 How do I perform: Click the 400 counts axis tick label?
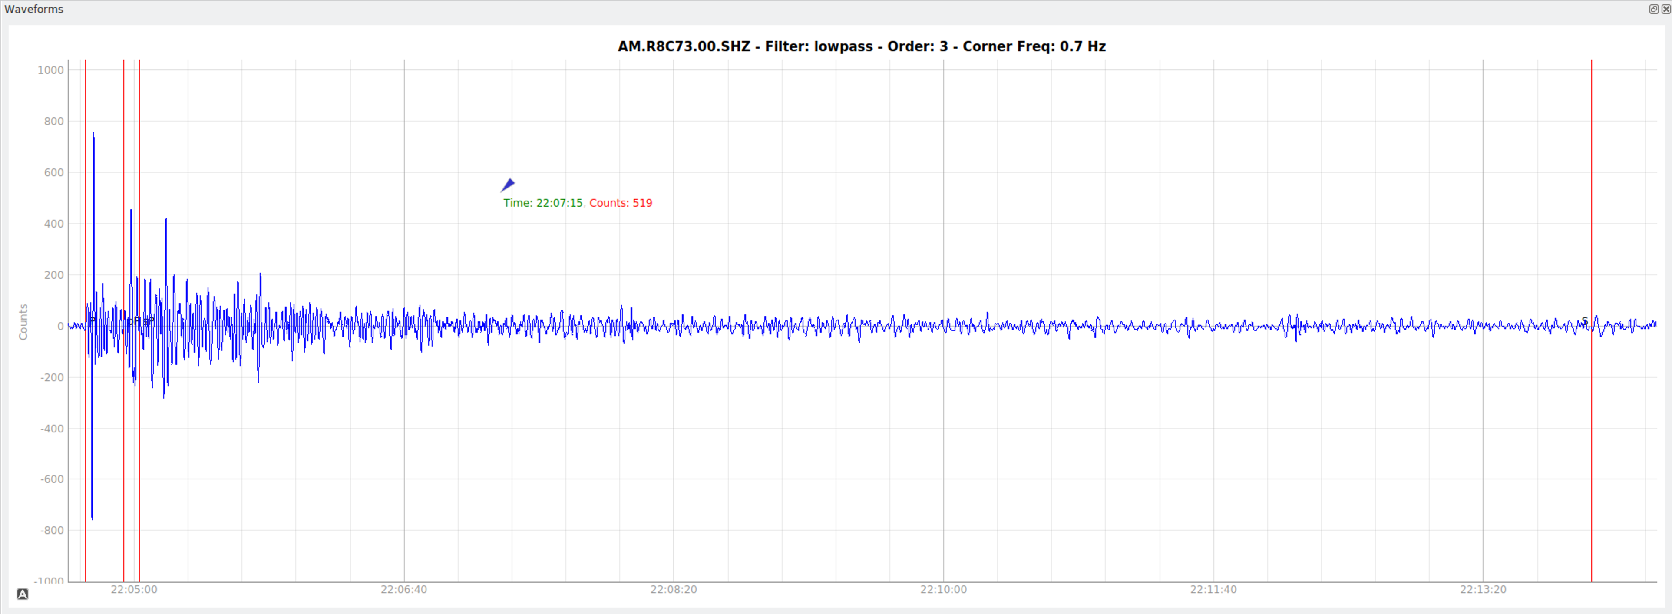(54, 224)
